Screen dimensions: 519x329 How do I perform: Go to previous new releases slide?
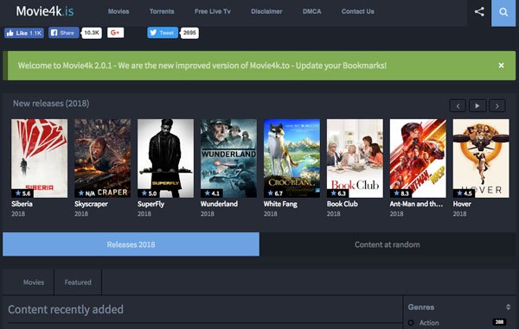[x=458, y=106]
